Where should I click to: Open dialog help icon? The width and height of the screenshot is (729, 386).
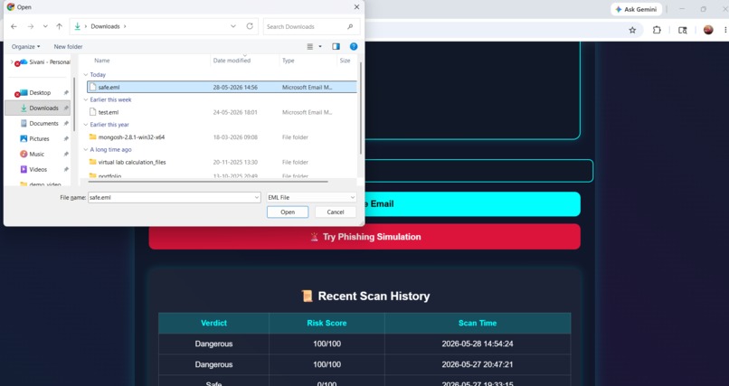click(354, 46)
